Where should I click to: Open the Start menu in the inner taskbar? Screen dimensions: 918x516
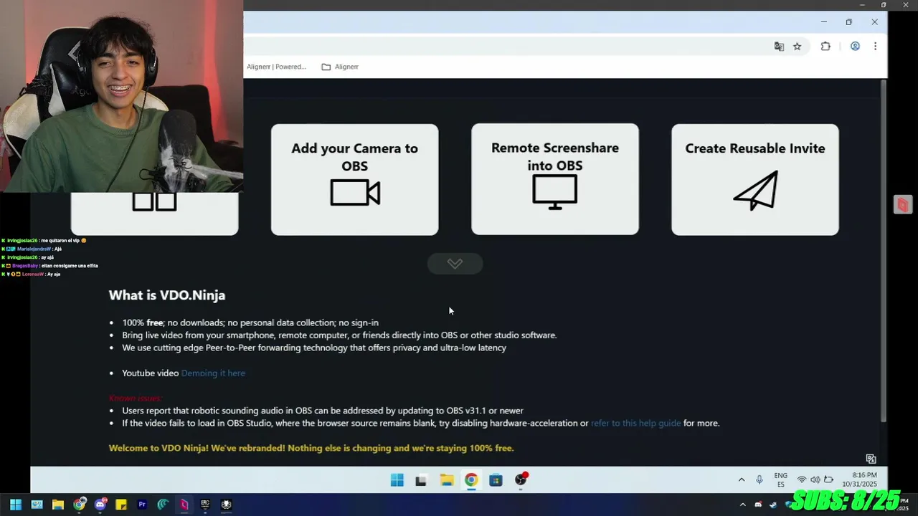point(397,480)
